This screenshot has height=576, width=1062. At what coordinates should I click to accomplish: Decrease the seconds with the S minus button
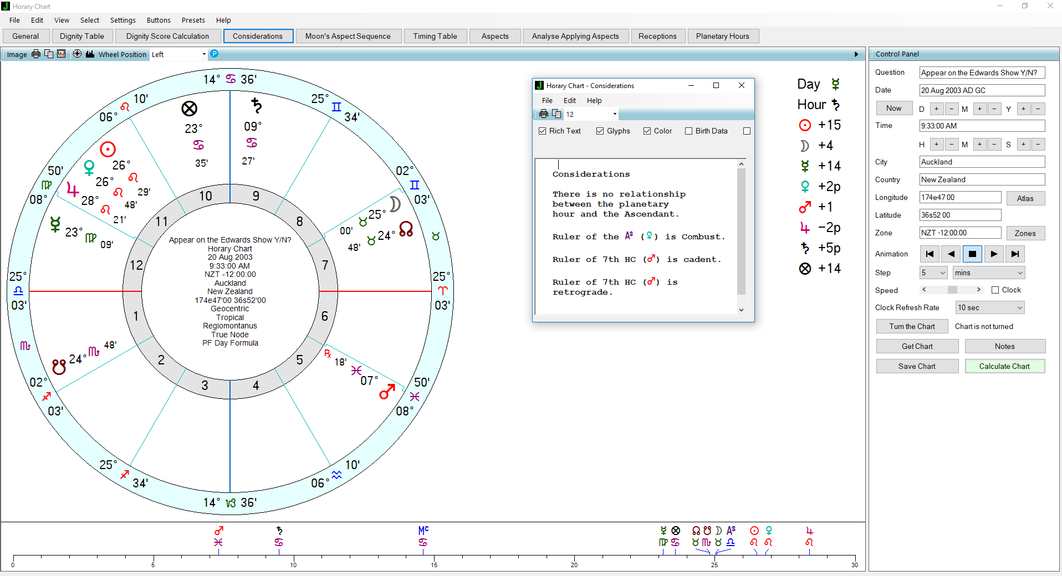1038,144
